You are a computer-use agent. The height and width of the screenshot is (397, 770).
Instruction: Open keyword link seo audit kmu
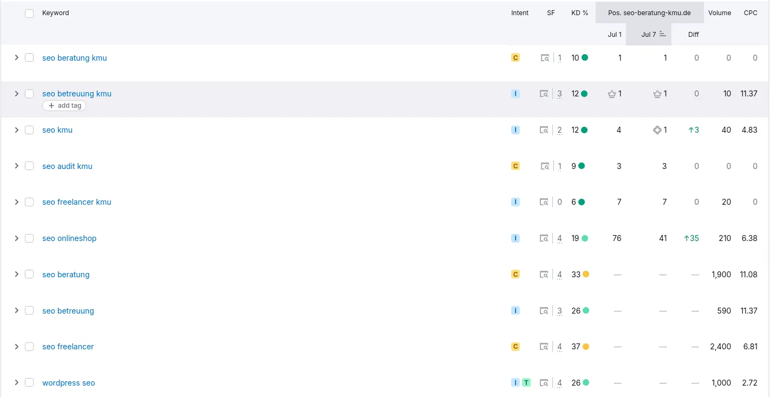[x=67, y=166]
